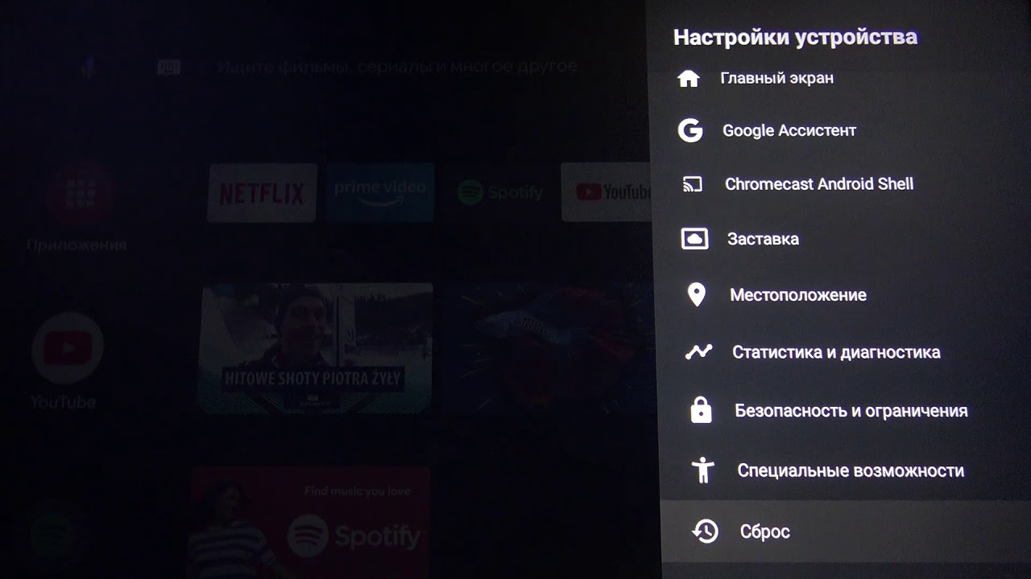1031x579 pixels.
Task: Select the YouTube channel icon in sidebar
Action: tap(68, 348)
